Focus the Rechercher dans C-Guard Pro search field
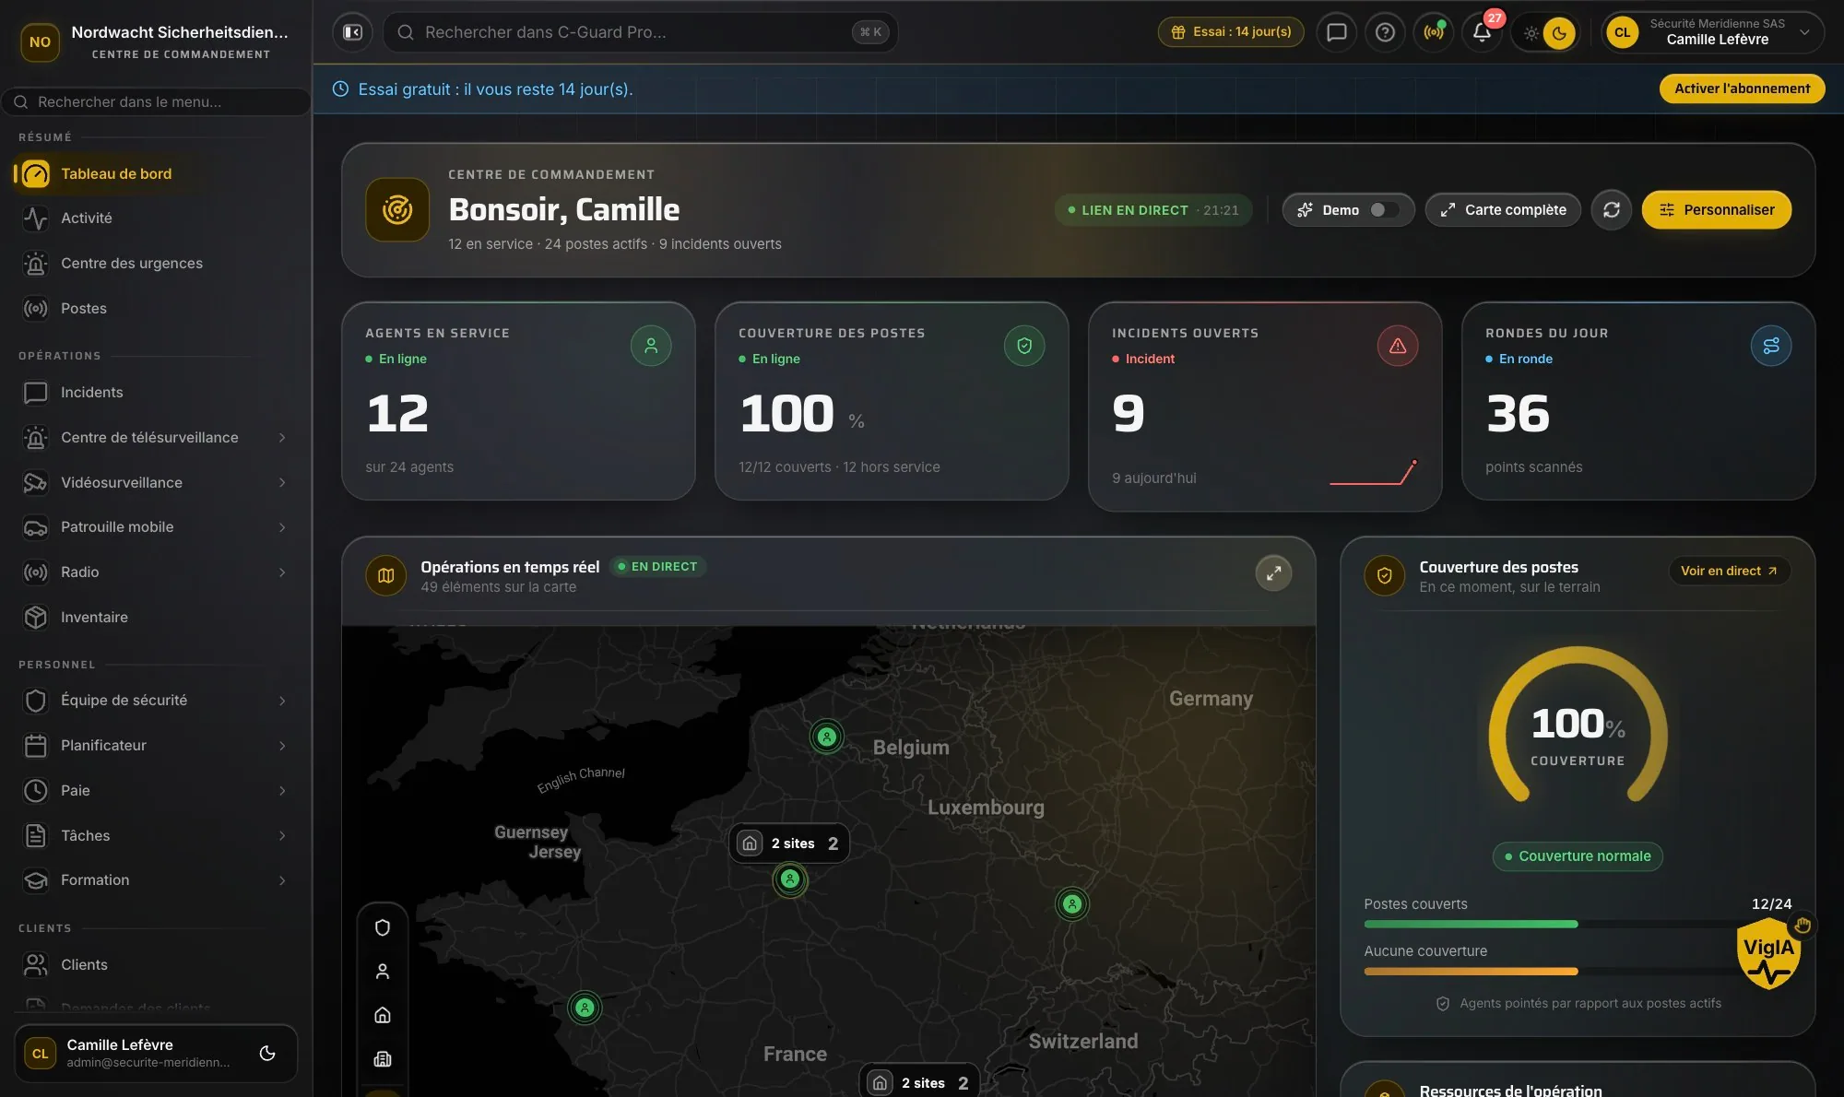 pyautogui.click(x=640, y=32)
